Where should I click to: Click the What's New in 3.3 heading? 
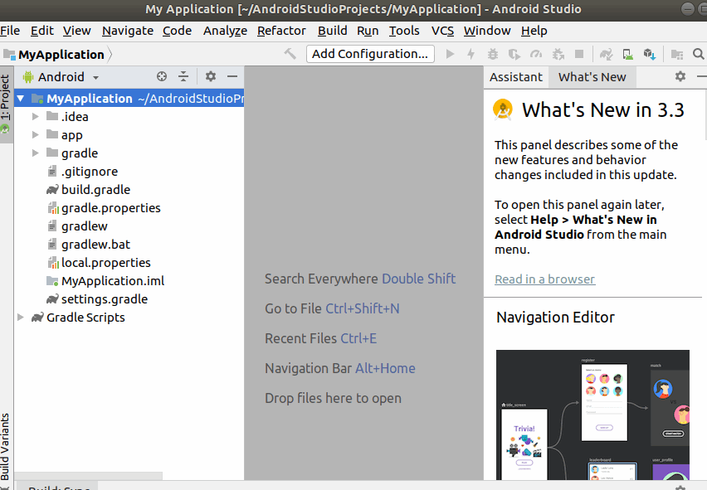(x=602, y=110)
